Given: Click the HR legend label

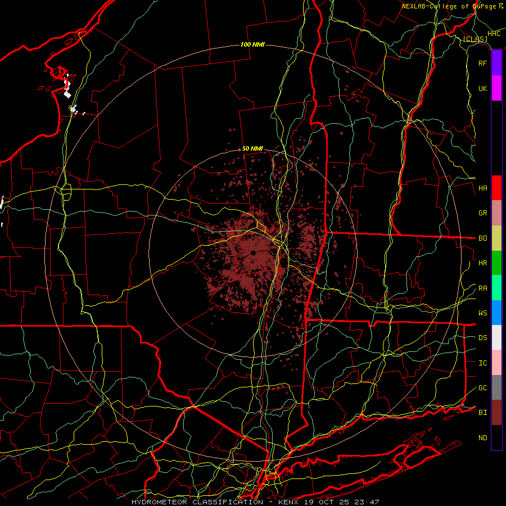Looking at the screenshot, I should tap(482, 263).
